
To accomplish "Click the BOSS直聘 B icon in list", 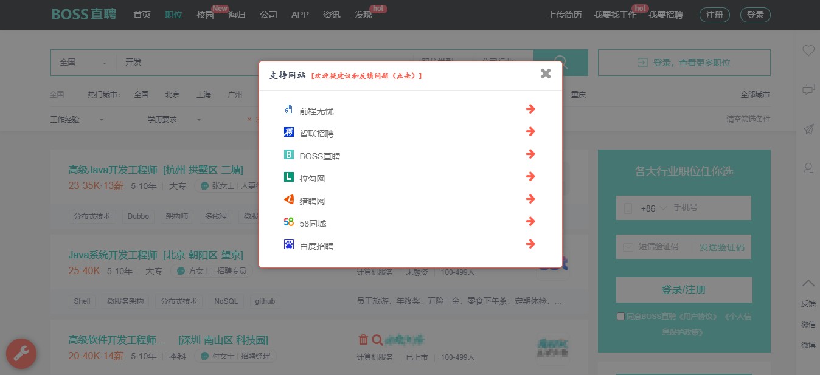I will pyautogui.click(x=289, y=155).
